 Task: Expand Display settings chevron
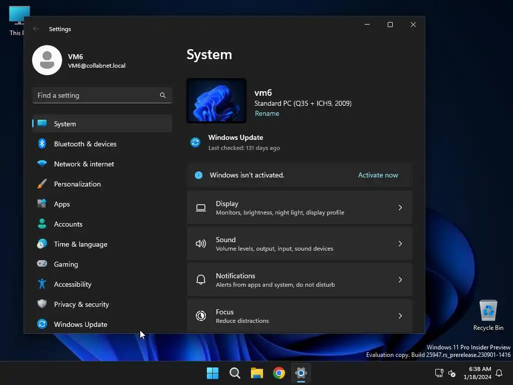point(400,208)
